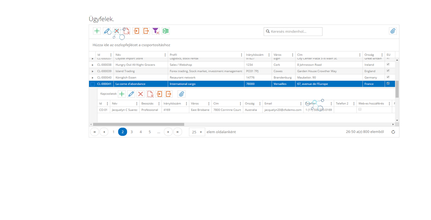Click the Kapcsolatok pencil edit icon

tap(131, 94)
